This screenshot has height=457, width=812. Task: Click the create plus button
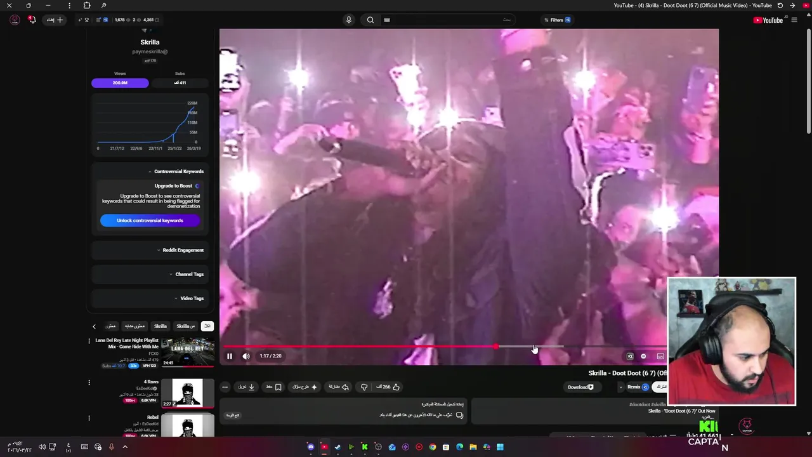point(55,20)
